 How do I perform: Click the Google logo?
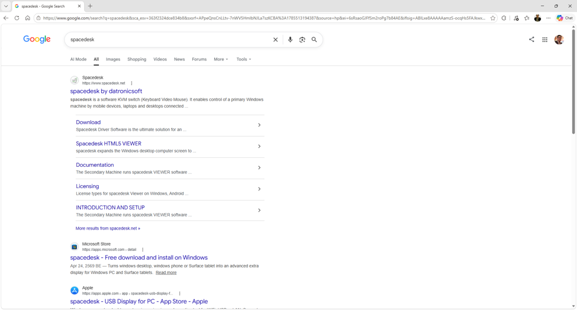(x=37, y=40)
